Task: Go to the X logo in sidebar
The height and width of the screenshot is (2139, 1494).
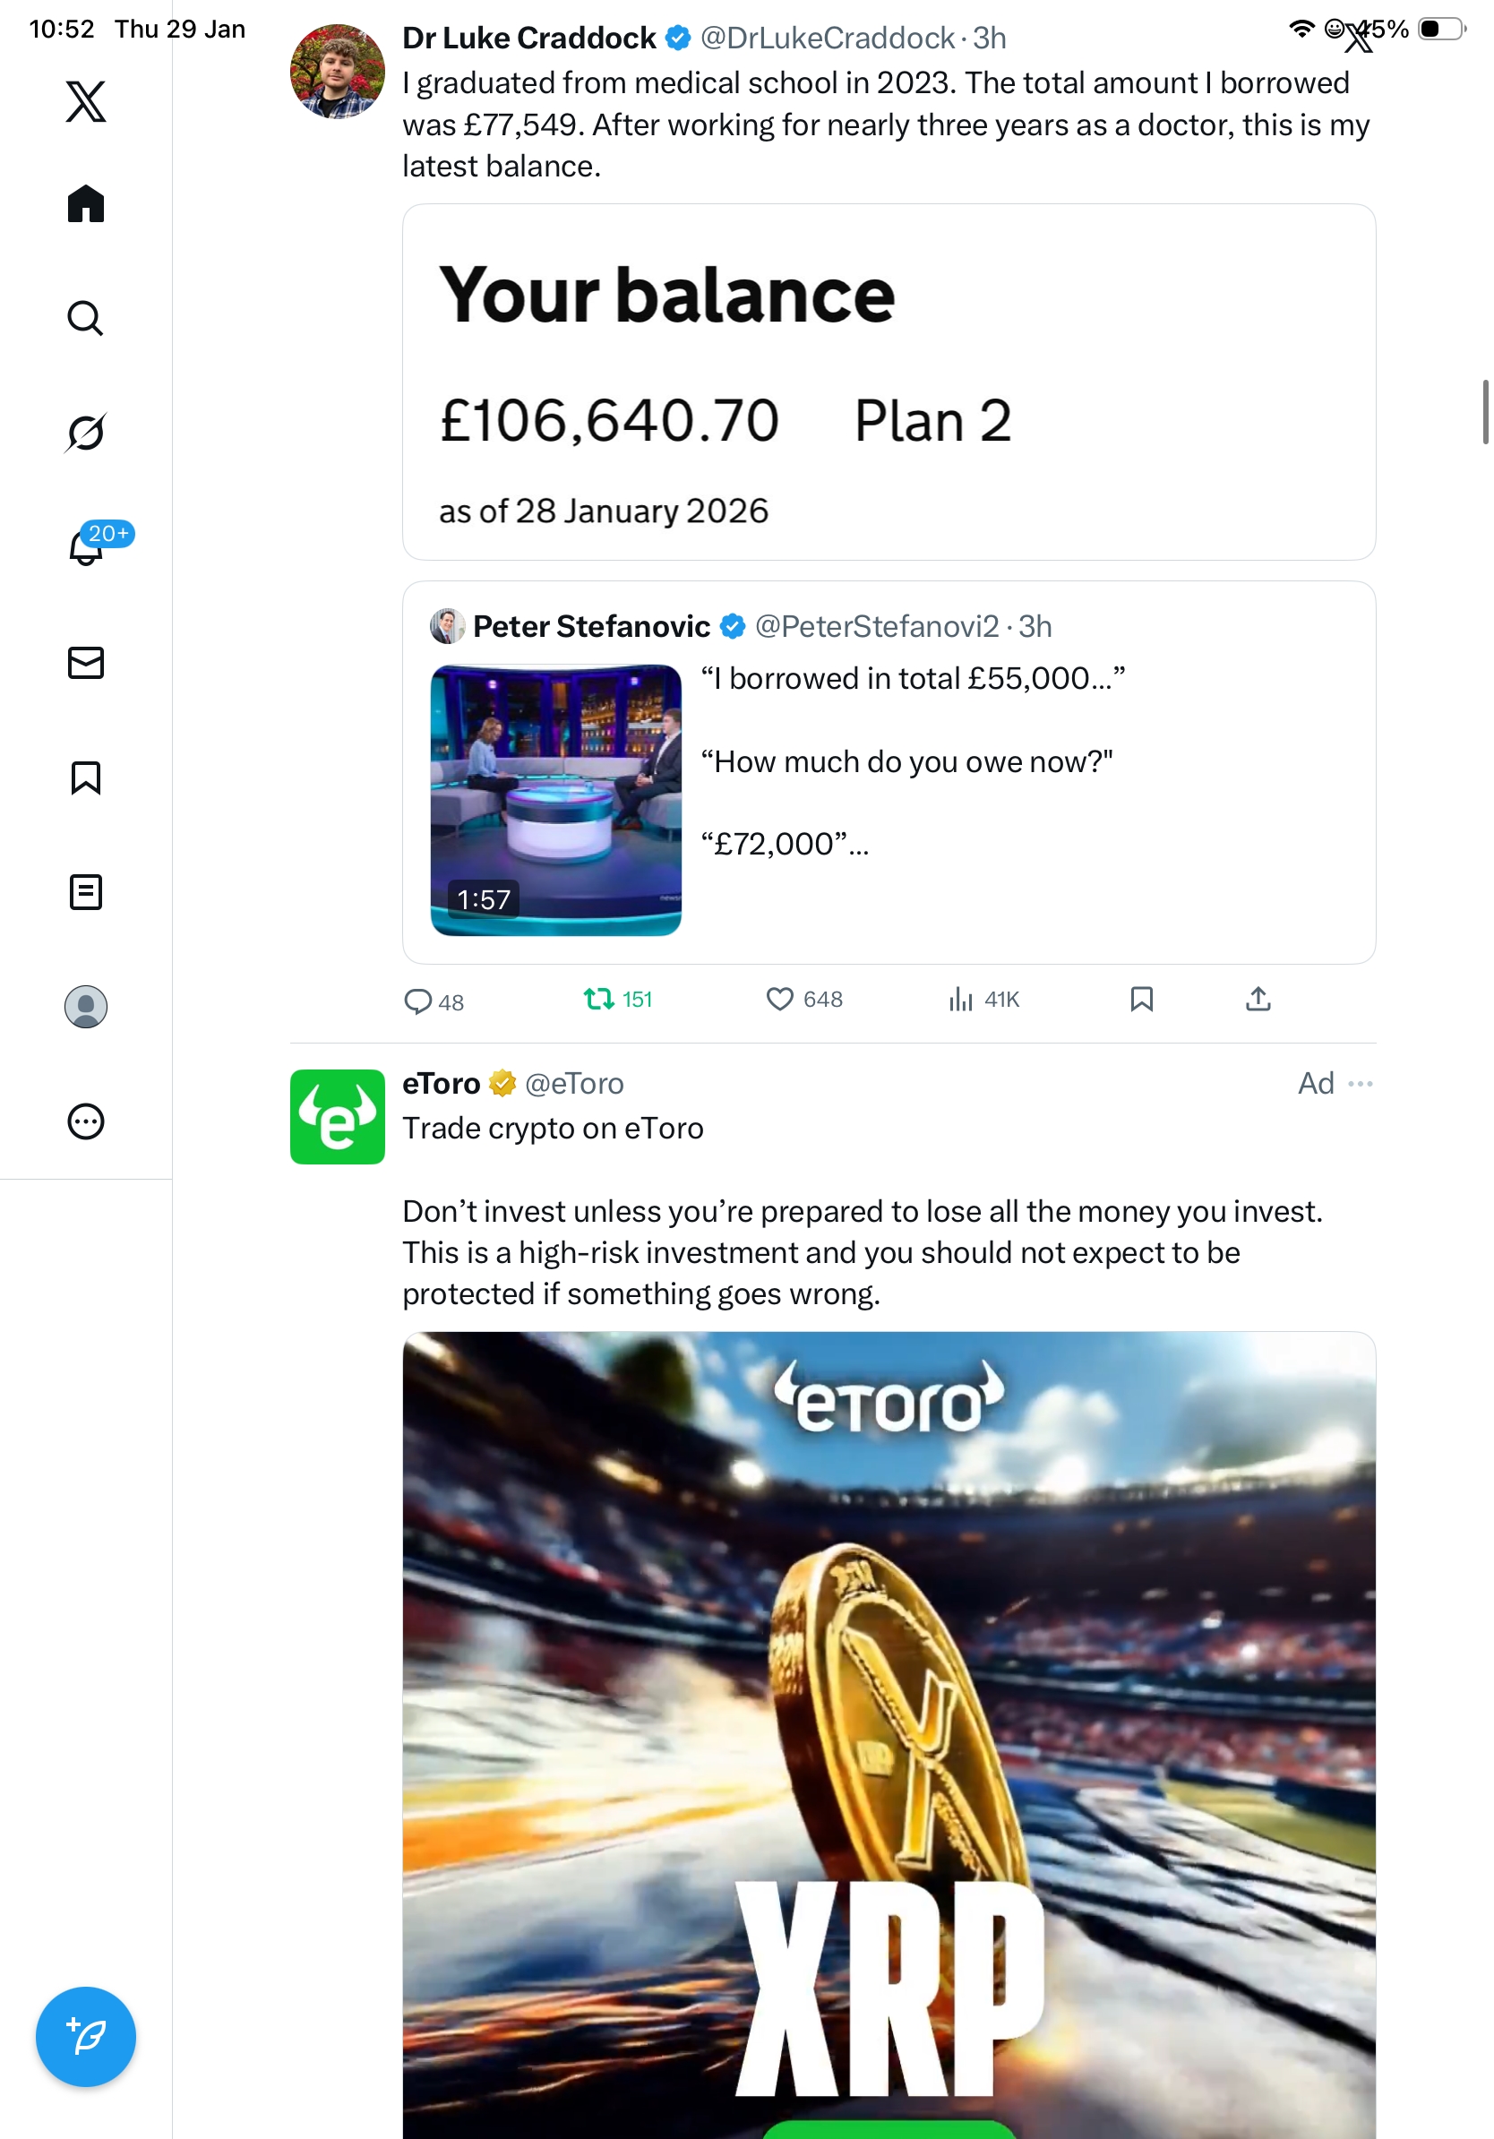Action: (86, 100)
